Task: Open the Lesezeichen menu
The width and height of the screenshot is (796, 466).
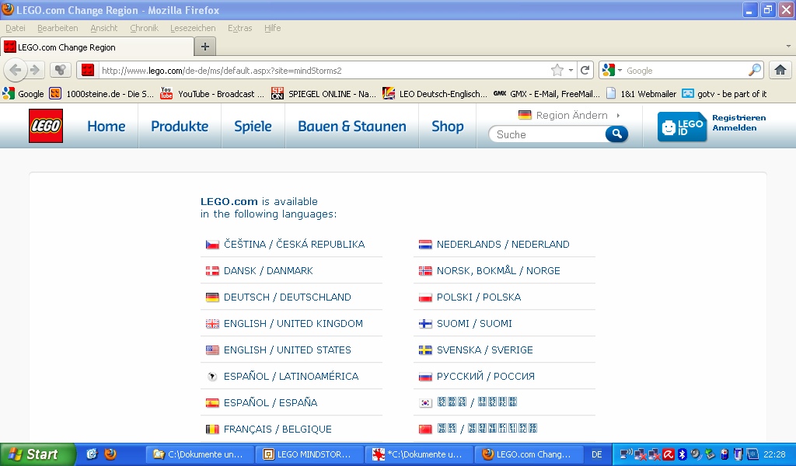Action: pos(193,28)
